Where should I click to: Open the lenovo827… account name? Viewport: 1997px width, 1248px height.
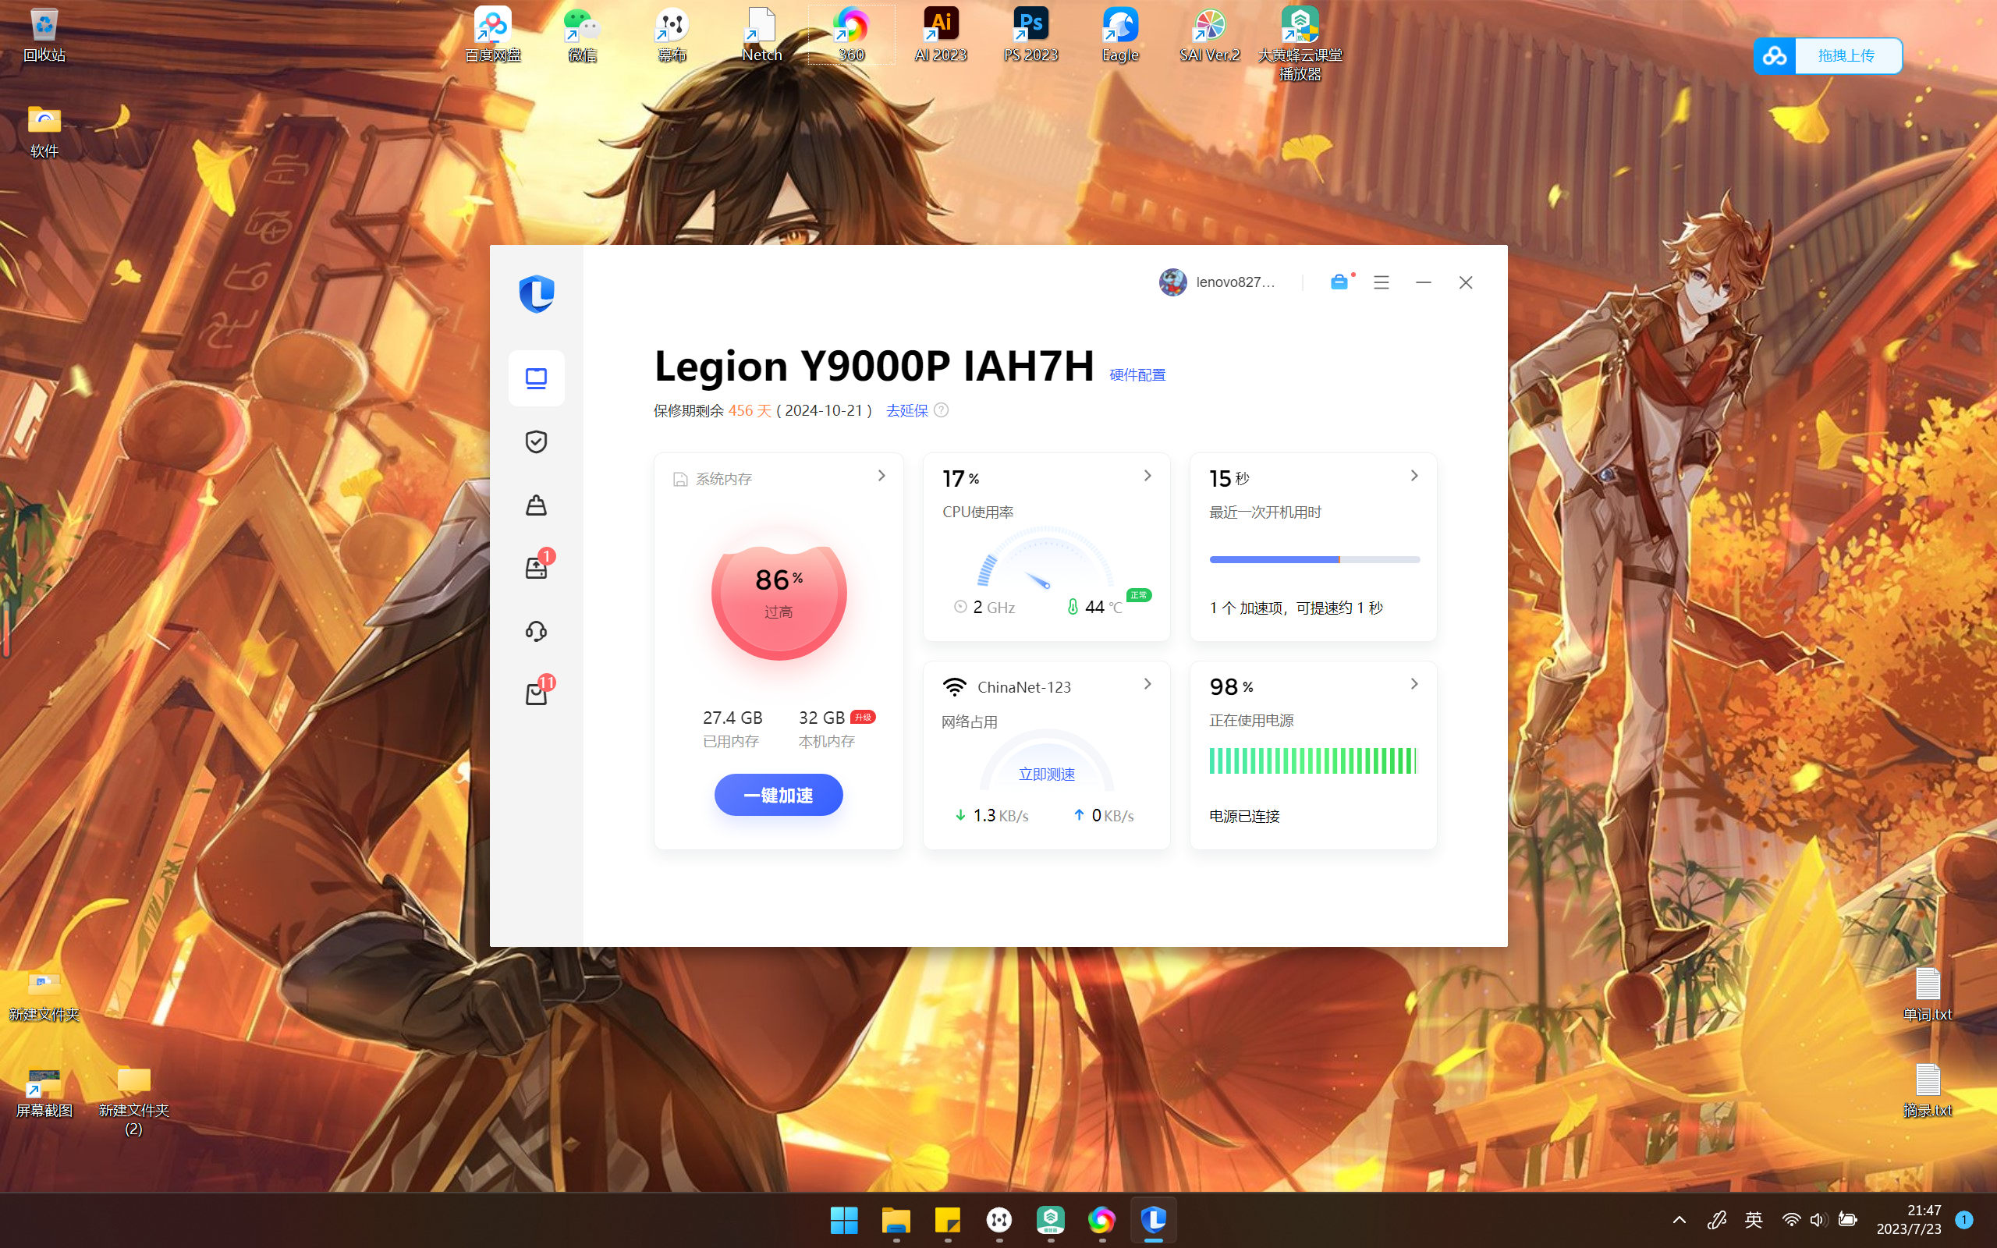[1236, 282]
